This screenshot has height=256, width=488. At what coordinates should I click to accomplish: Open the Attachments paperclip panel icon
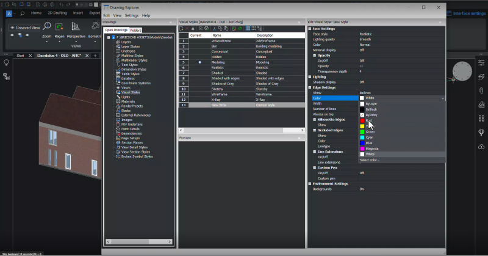pos(481,91)
